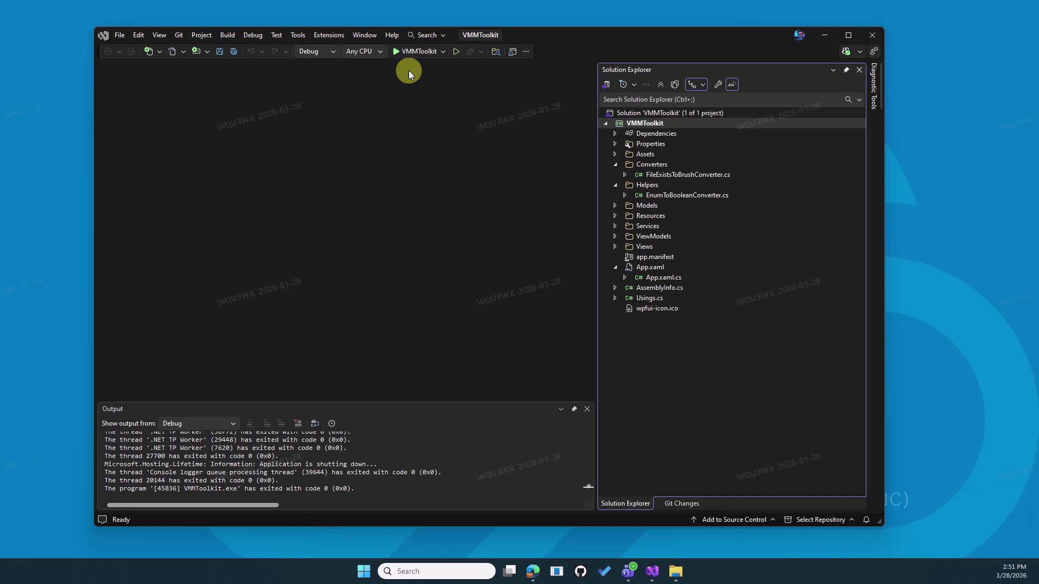Collapse All nodes in Solution Explorer
Image resolution: width=1039 pixels, height=584 pixels.
(x=661, y=84)
